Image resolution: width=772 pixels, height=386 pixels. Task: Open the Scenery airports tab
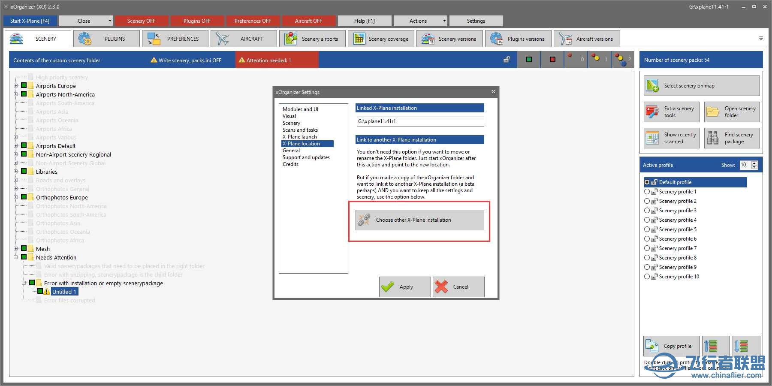point(312,39)
